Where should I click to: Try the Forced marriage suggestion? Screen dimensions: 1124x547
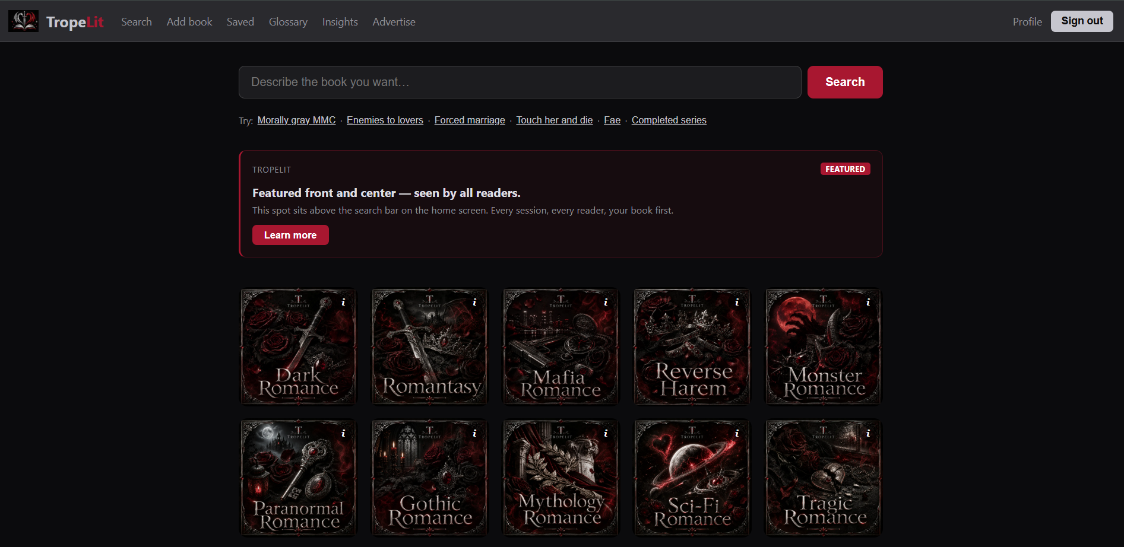(x=470, y=120)
